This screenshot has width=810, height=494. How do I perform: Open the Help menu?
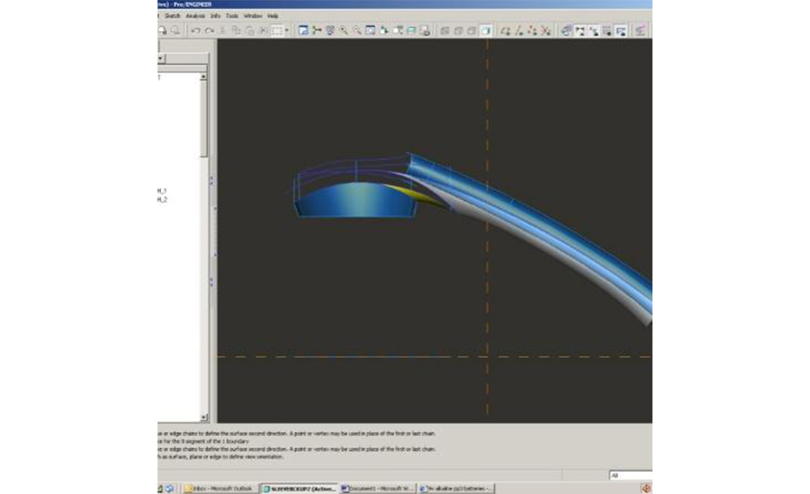coord(273,16)
